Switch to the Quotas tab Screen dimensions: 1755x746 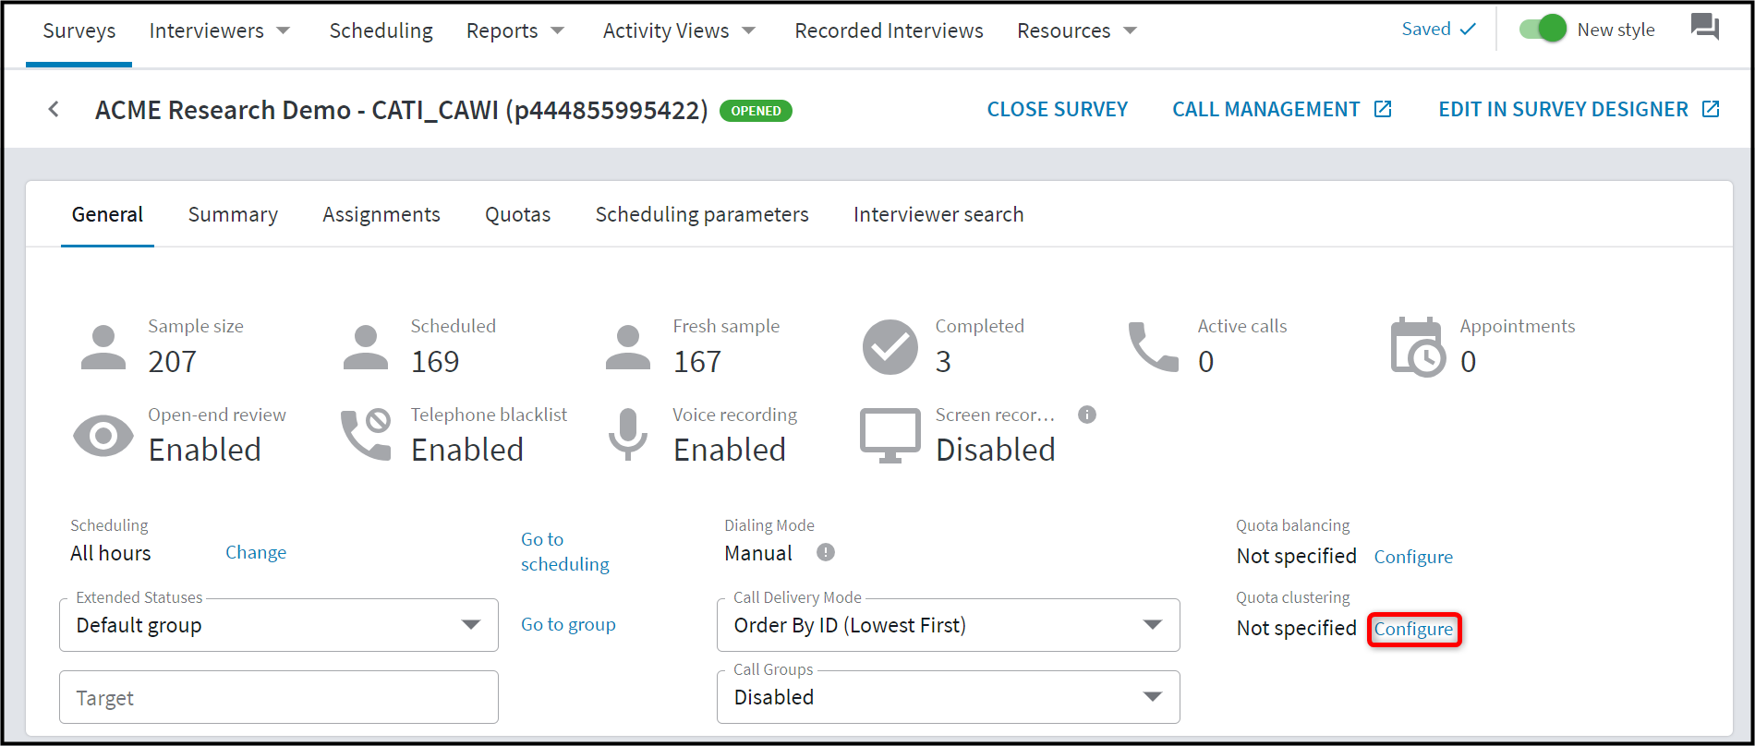pyautogui.click(x=518, y=214)
